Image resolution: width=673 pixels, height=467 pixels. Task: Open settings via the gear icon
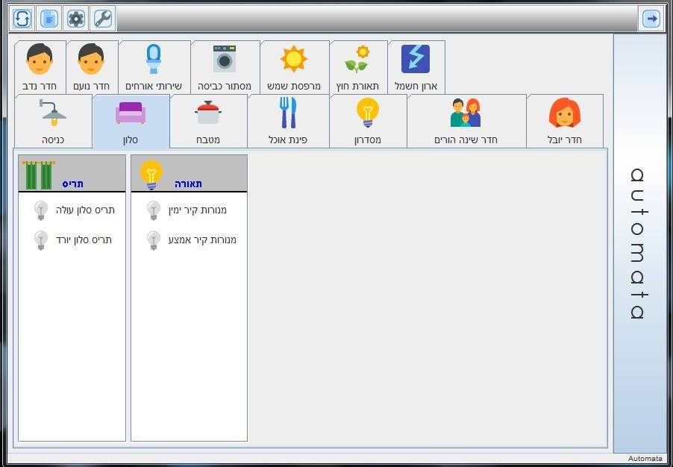[76, 19]
